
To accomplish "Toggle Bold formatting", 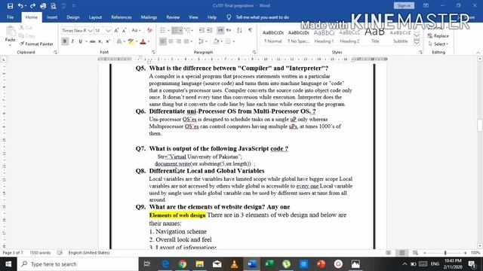I will click(x=65, y=41).
